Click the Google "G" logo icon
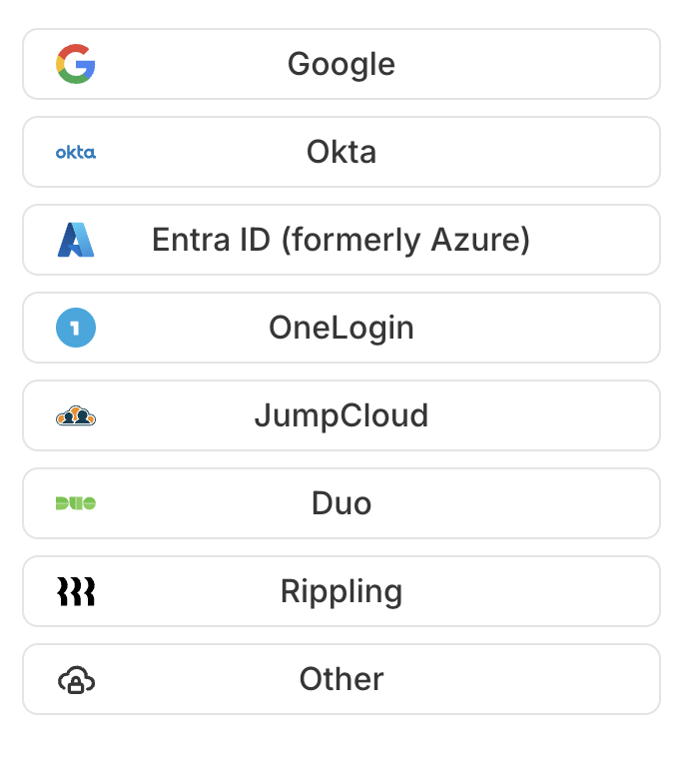The height and width of the screenshot is (757, 697). pos(76,64)
